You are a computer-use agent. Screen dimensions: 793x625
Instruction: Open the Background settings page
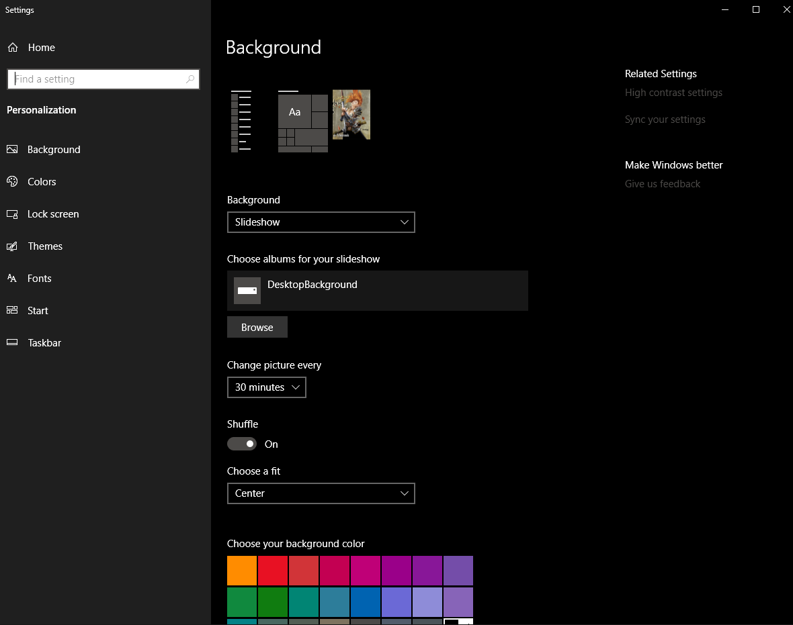click(54, 150)
